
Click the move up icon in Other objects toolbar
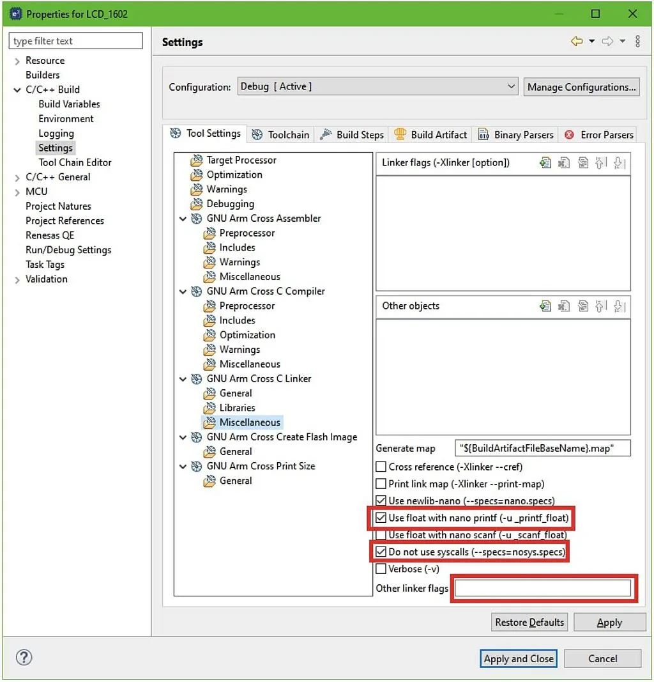click(x=600, y=306)
